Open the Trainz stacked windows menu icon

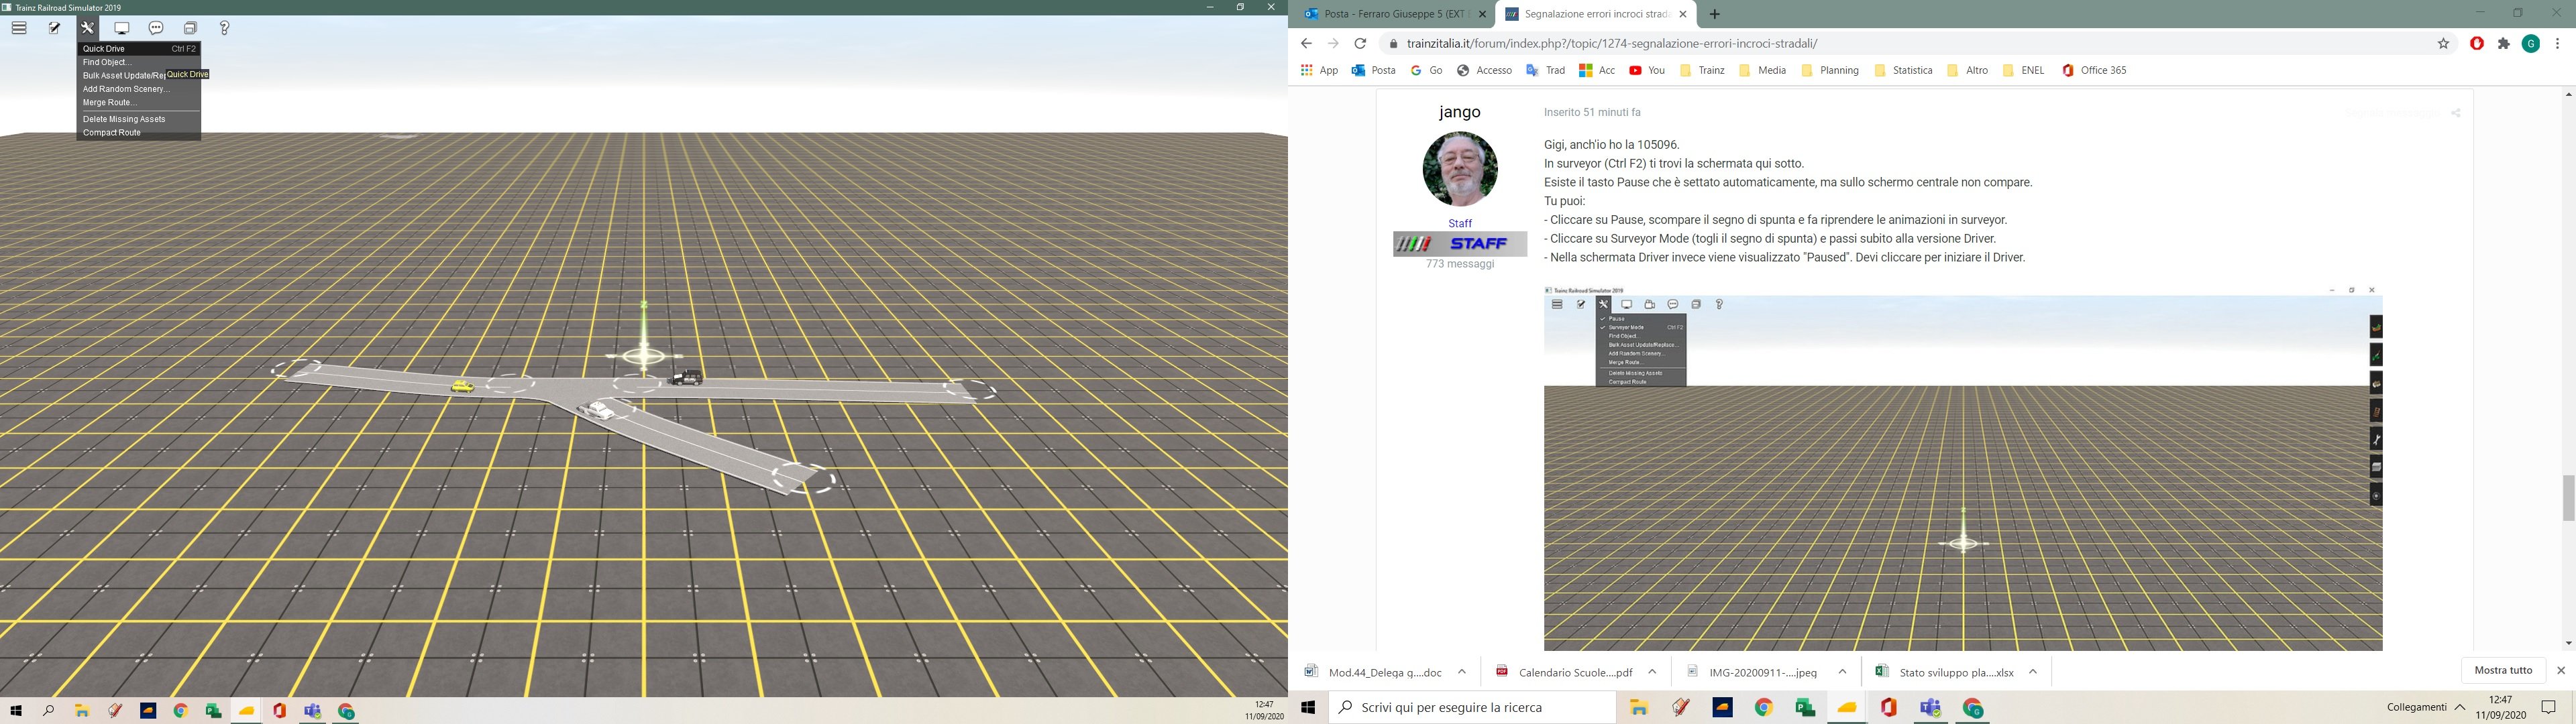click(x=190, y=28)
